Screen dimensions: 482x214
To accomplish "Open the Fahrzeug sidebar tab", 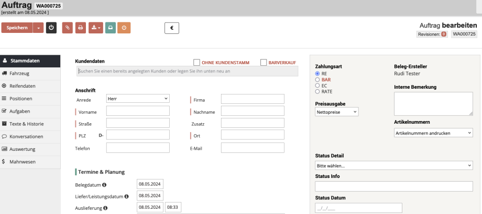I will point(30,74).
